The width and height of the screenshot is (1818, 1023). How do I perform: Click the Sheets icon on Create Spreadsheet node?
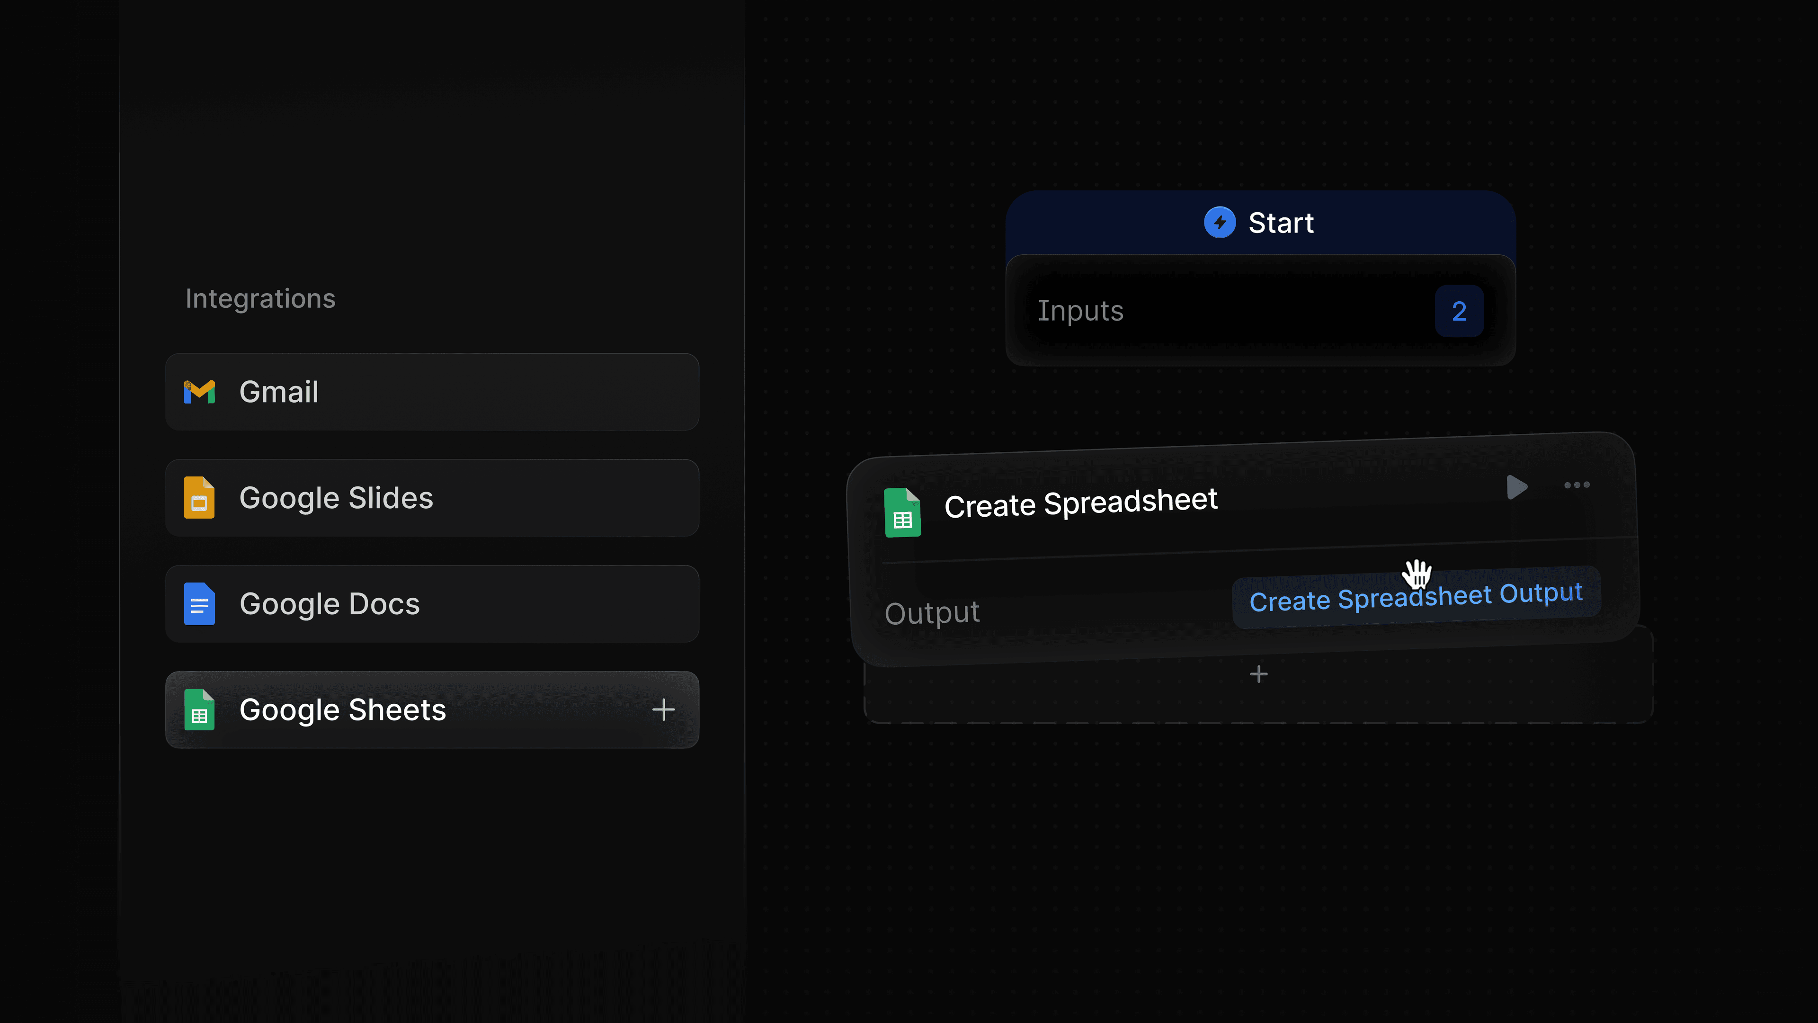903,512
